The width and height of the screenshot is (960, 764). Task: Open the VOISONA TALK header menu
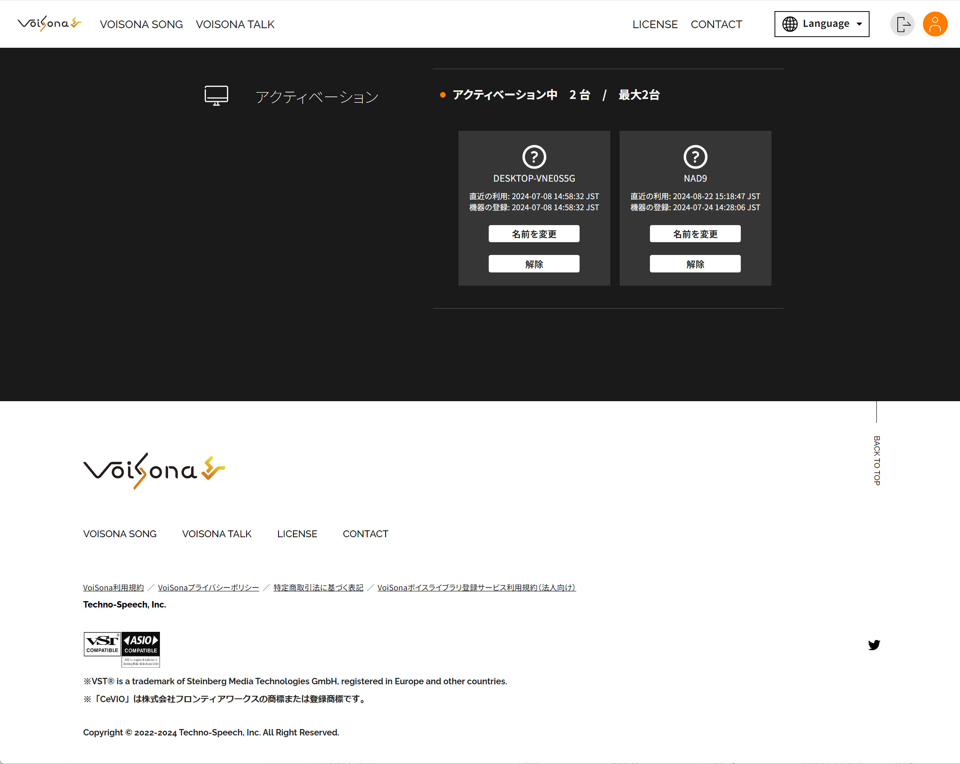coord(235,24)
